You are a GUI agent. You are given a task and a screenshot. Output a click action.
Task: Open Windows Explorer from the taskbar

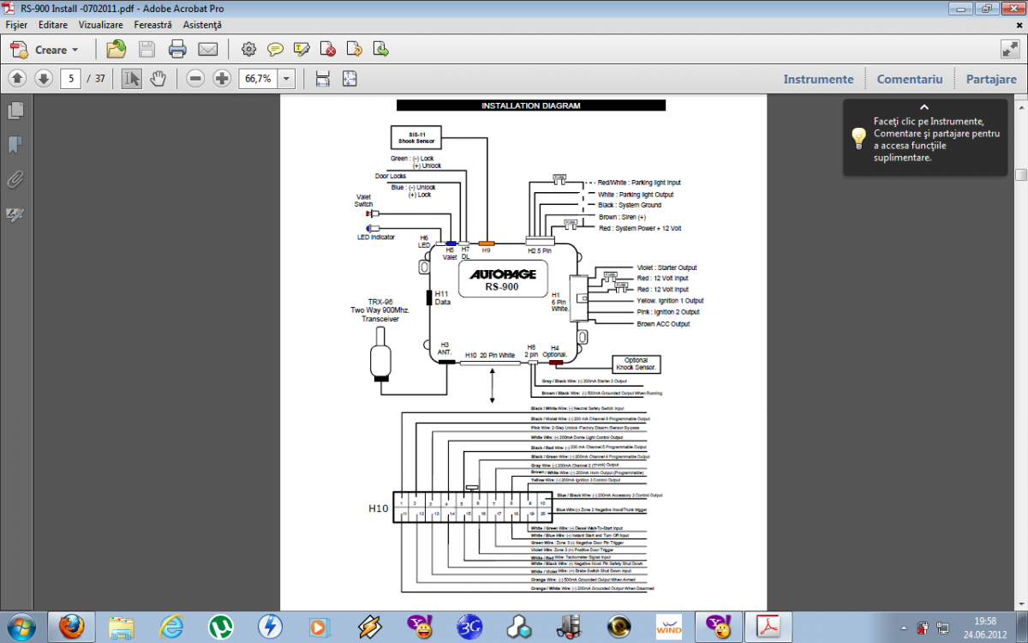[x=121, y=627]
